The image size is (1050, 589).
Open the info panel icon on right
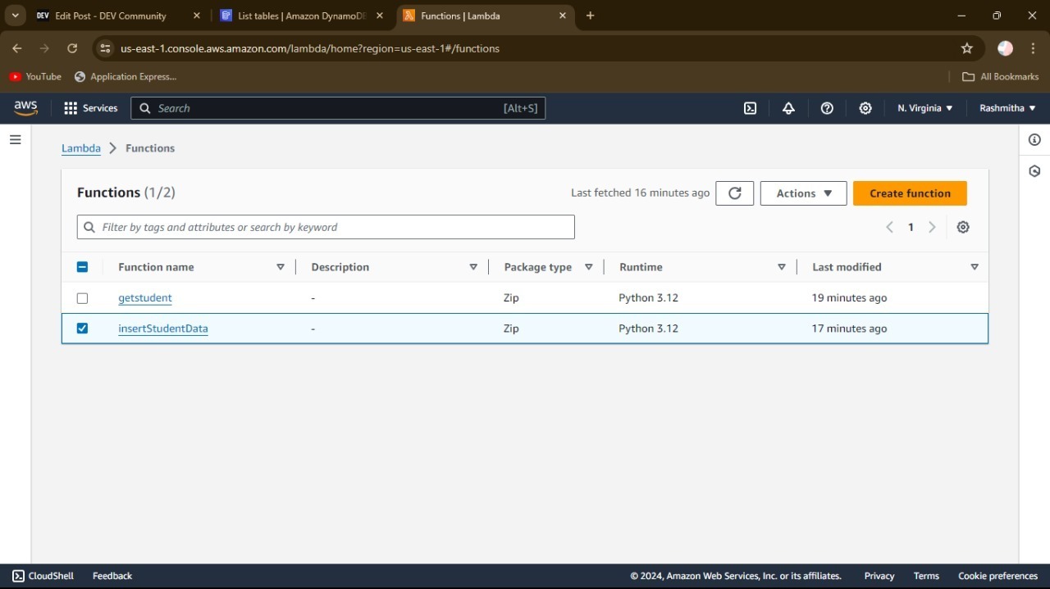1034,140
